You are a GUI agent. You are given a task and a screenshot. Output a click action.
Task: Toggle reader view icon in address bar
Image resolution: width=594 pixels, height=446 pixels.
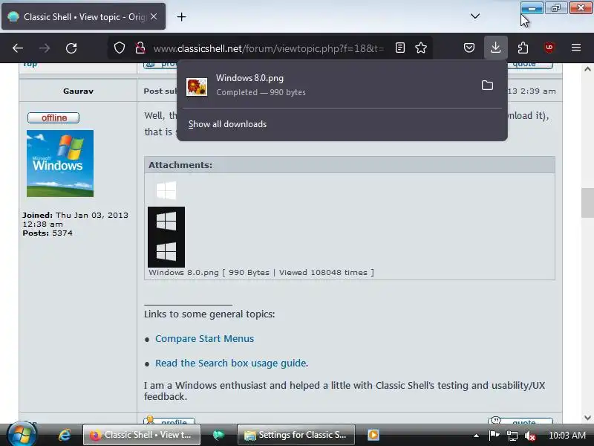pyautogui.click(x=400, y=48)
